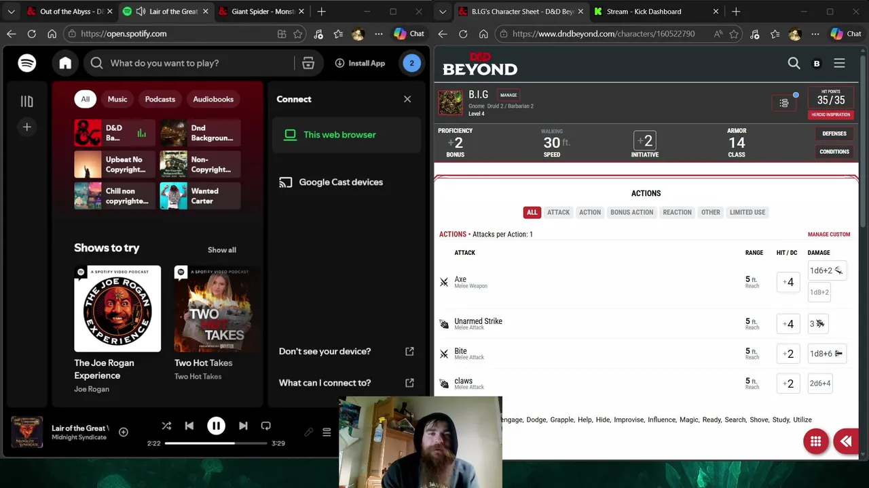Roll the Axe +4 to-hit button
This screenshot has height=488, width=869.
click(x=788, y=282)
